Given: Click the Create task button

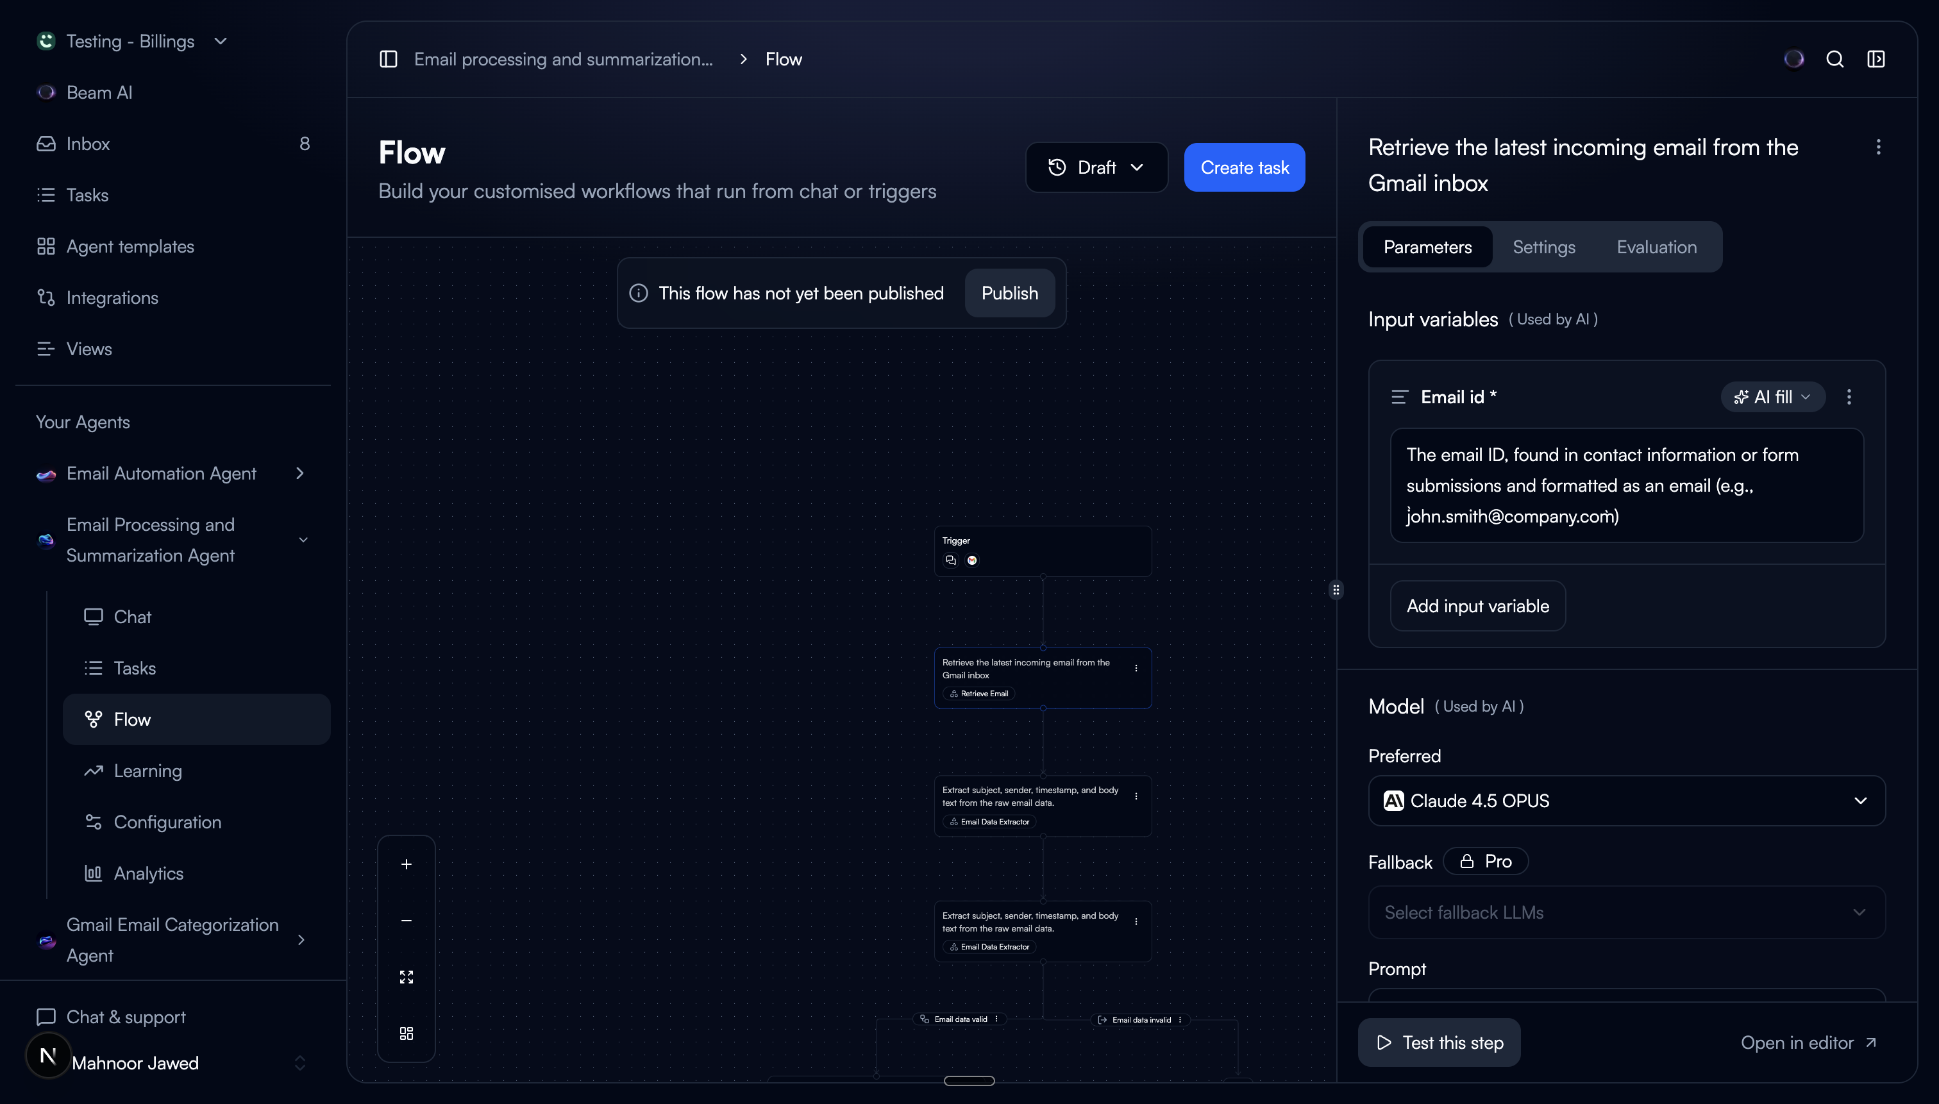Looking at the screenshot, I should tap(1244, 167).
